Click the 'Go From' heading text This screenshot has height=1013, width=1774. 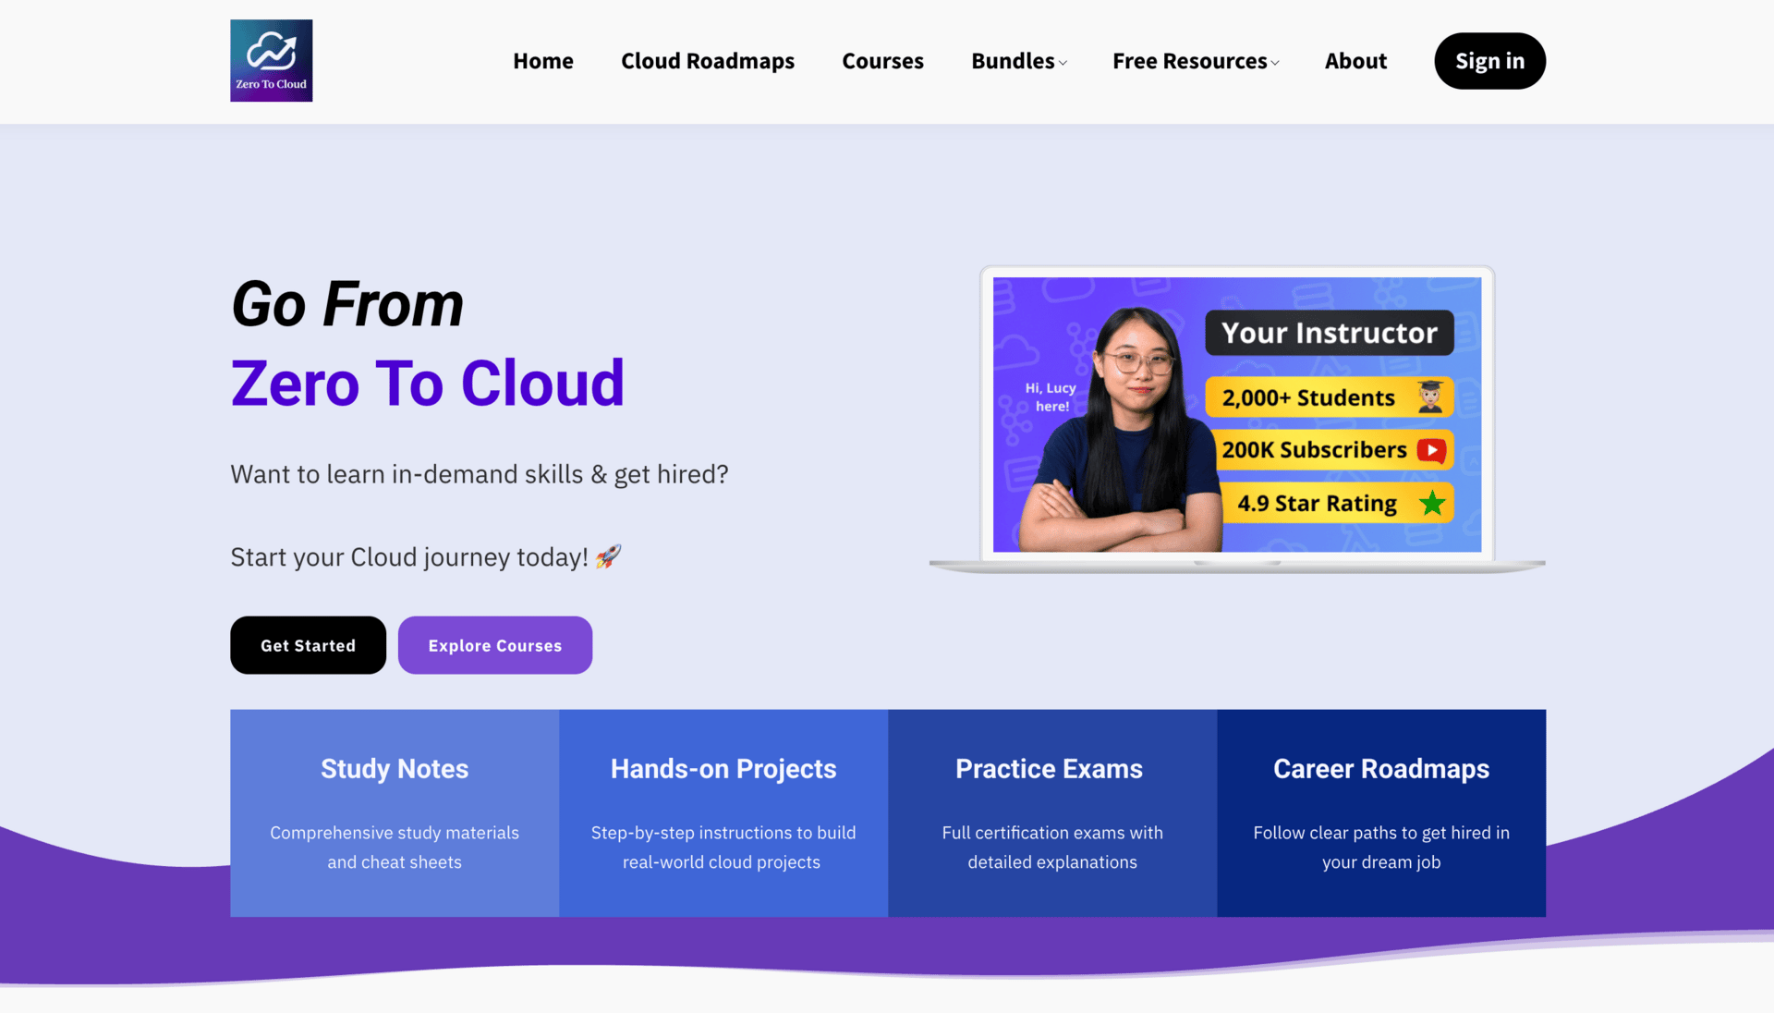[347, 304]
